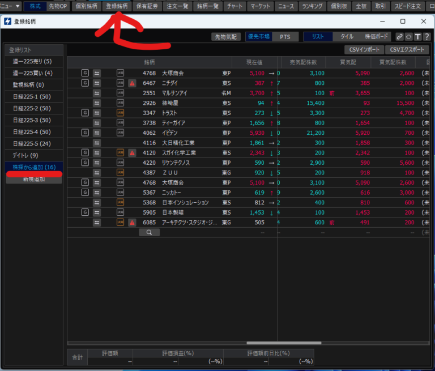The height and width of the screenshot is (371, 435).
Task: Switch view mode to 株価ボード
Action: click(376, 37)
